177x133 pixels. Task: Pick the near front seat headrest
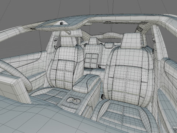pyautogui.click(x=131, y=41)
